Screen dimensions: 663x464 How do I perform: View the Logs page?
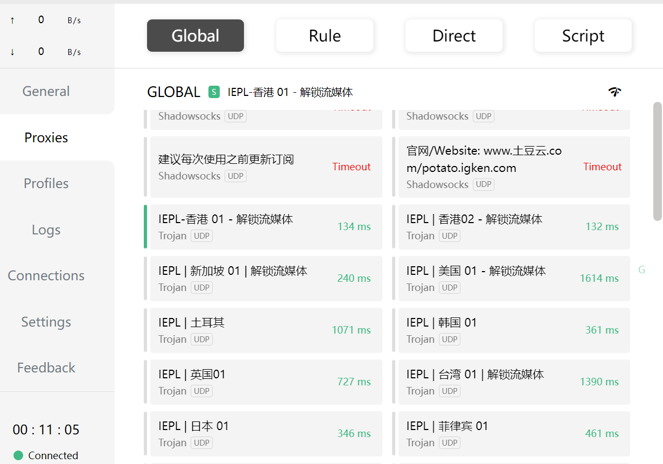pos(46,230)
